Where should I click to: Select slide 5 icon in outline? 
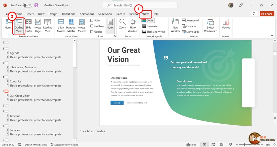click(6, 91)
